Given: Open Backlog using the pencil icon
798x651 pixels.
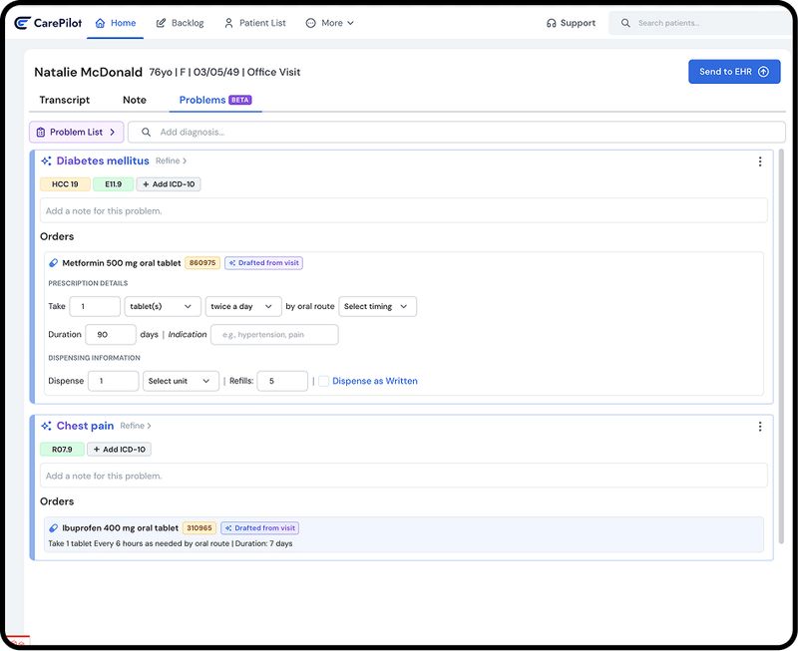Looking at the screenshot, I should point(160,22).
